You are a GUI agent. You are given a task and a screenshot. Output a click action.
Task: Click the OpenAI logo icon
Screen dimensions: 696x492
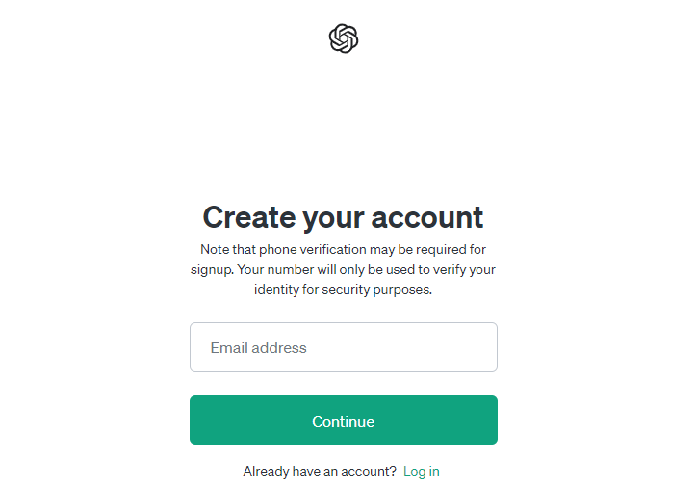[x=344, y=38]
